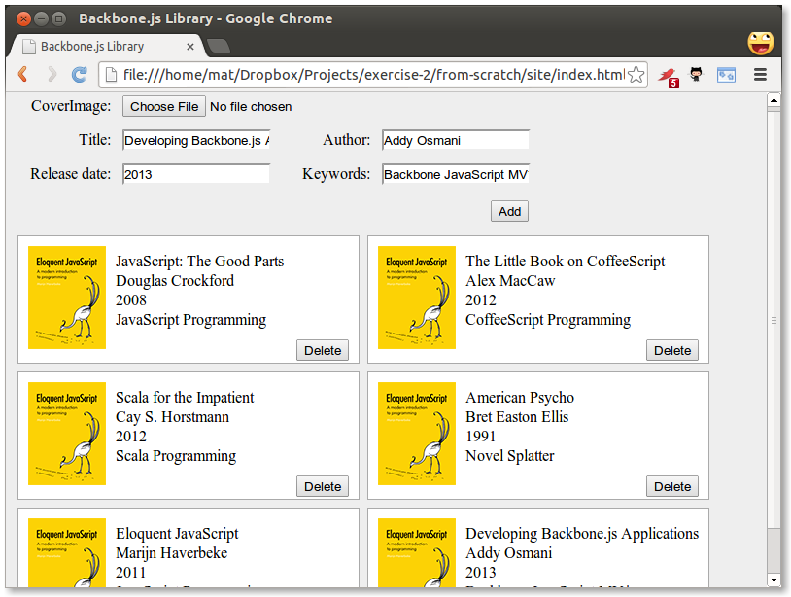The width and height of the screenshot is (791, 597).
Task: Click the browser back arrow
Action: coord(22,75)
